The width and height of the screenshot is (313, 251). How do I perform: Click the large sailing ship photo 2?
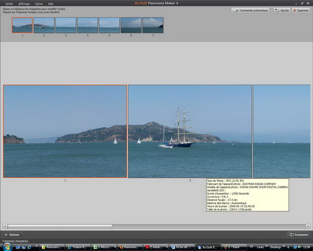190,131
